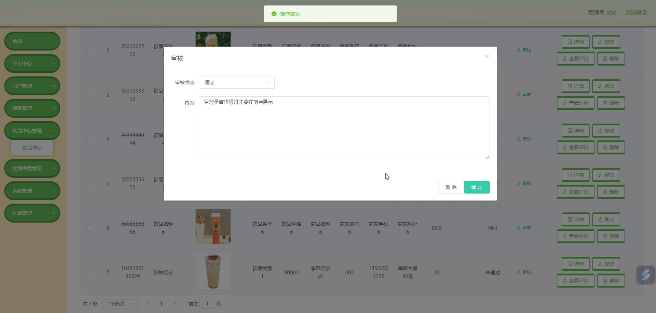Click 修改 edit button for row 3

click(x=606, y=86)
